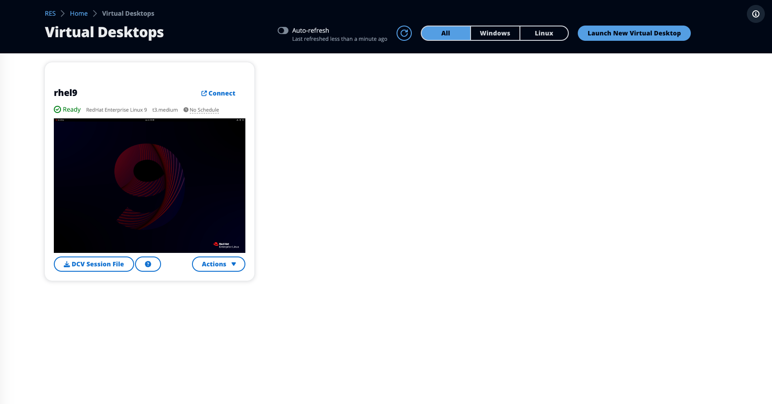Click the clock icon beside No Schedule
The height and width of the screenshot is (404, 772).
(185, 109)
